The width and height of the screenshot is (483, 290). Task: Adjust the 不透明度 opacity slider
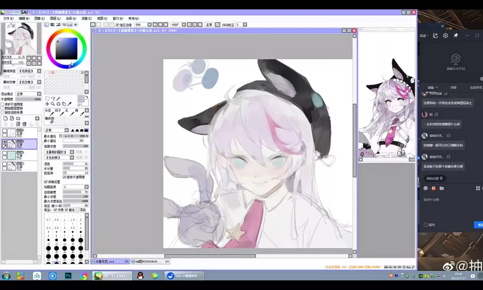(28, 99)
